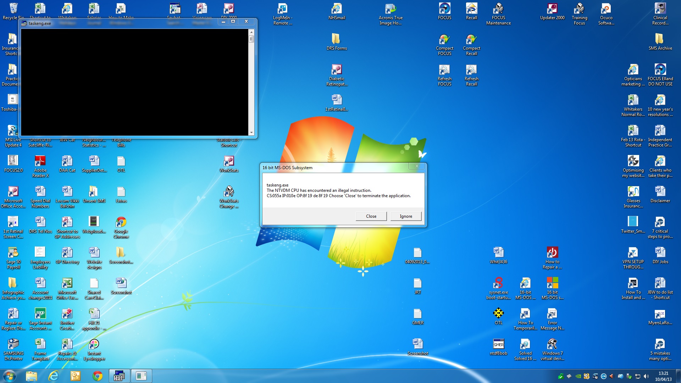Select the SAMSUNG Dr.Printer icon
The height and width of the screenshot is (383, 681).
coord(13,350)
